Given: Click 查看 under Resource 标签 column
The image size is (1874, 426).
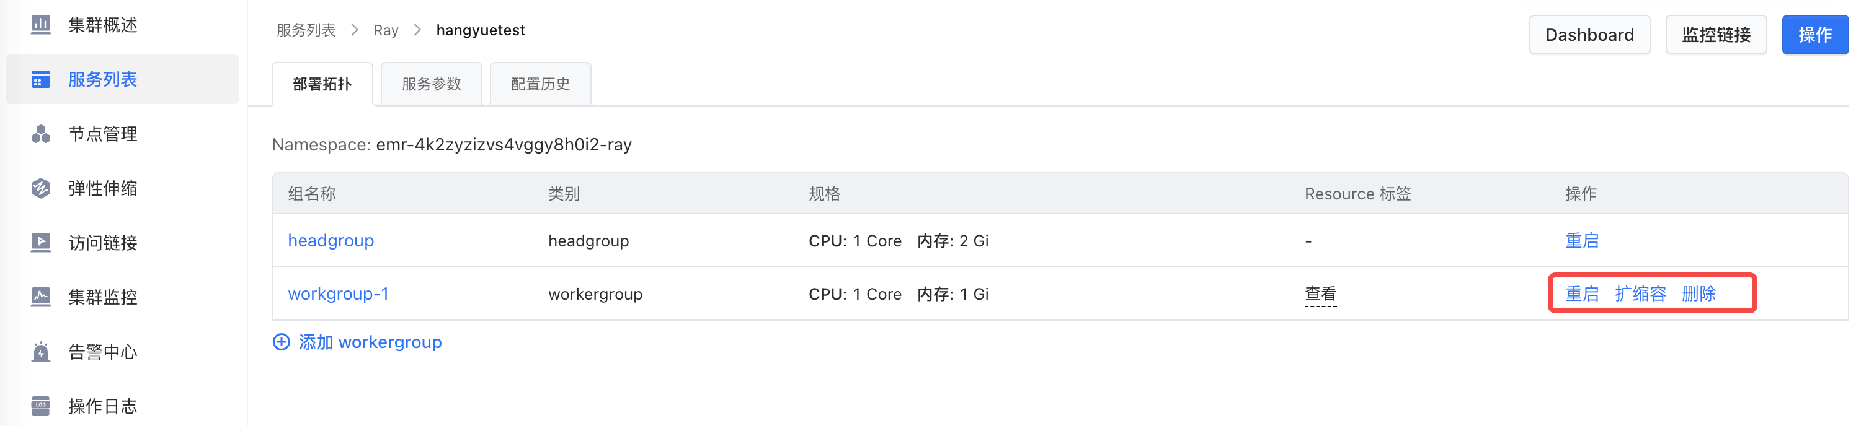Looking at the screenshot, I should pyautogui.click(x=1320, y=293).
